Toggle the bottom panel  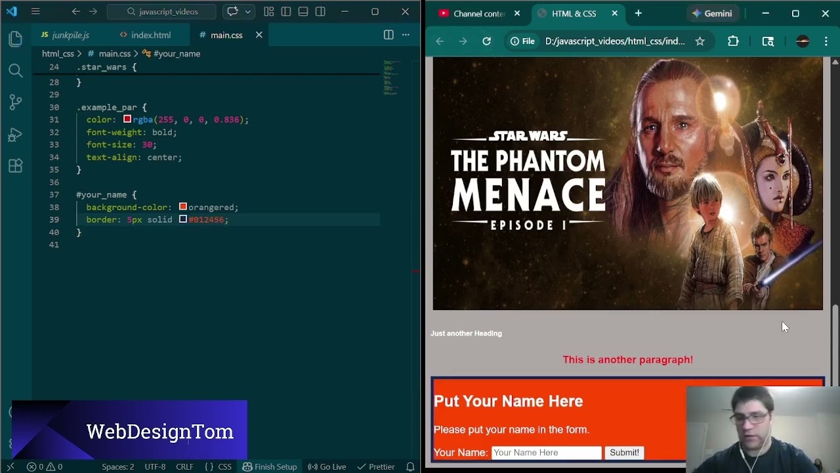coord(303,12)
